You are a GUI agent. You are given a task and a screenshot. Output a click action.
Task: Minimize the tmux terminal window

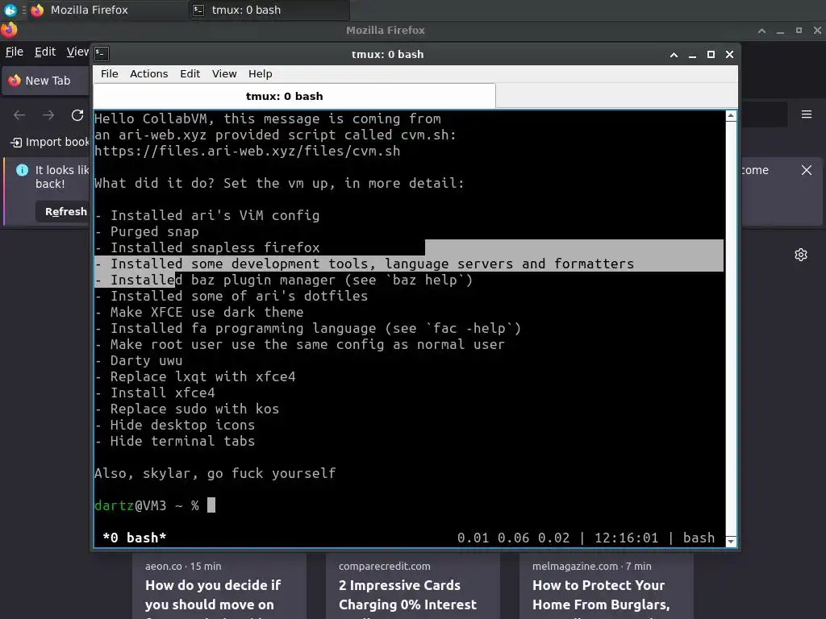[x=692, y=54]
